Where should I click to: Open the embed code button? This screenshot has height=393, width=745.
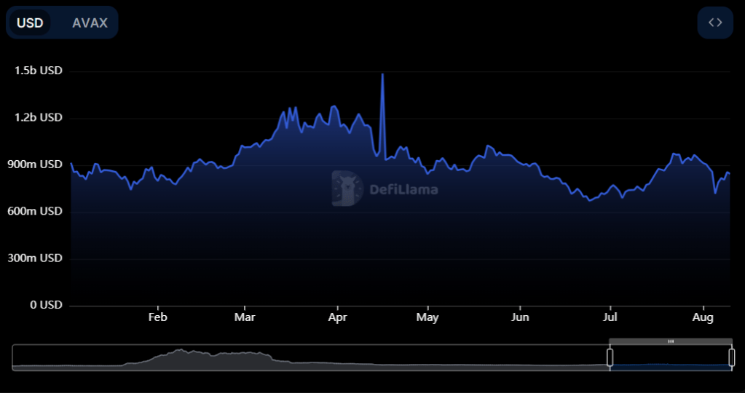pos(715,23)
